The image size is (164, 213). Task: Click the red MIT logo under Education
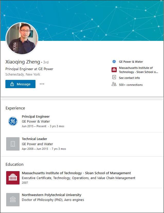pos(13,178)
